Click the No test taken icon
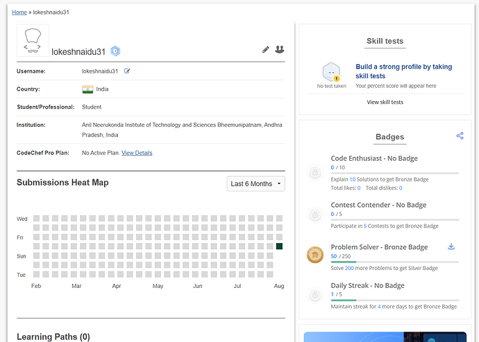Image resolution: width=479 pixels, height=342 pixels. (331, 72)
